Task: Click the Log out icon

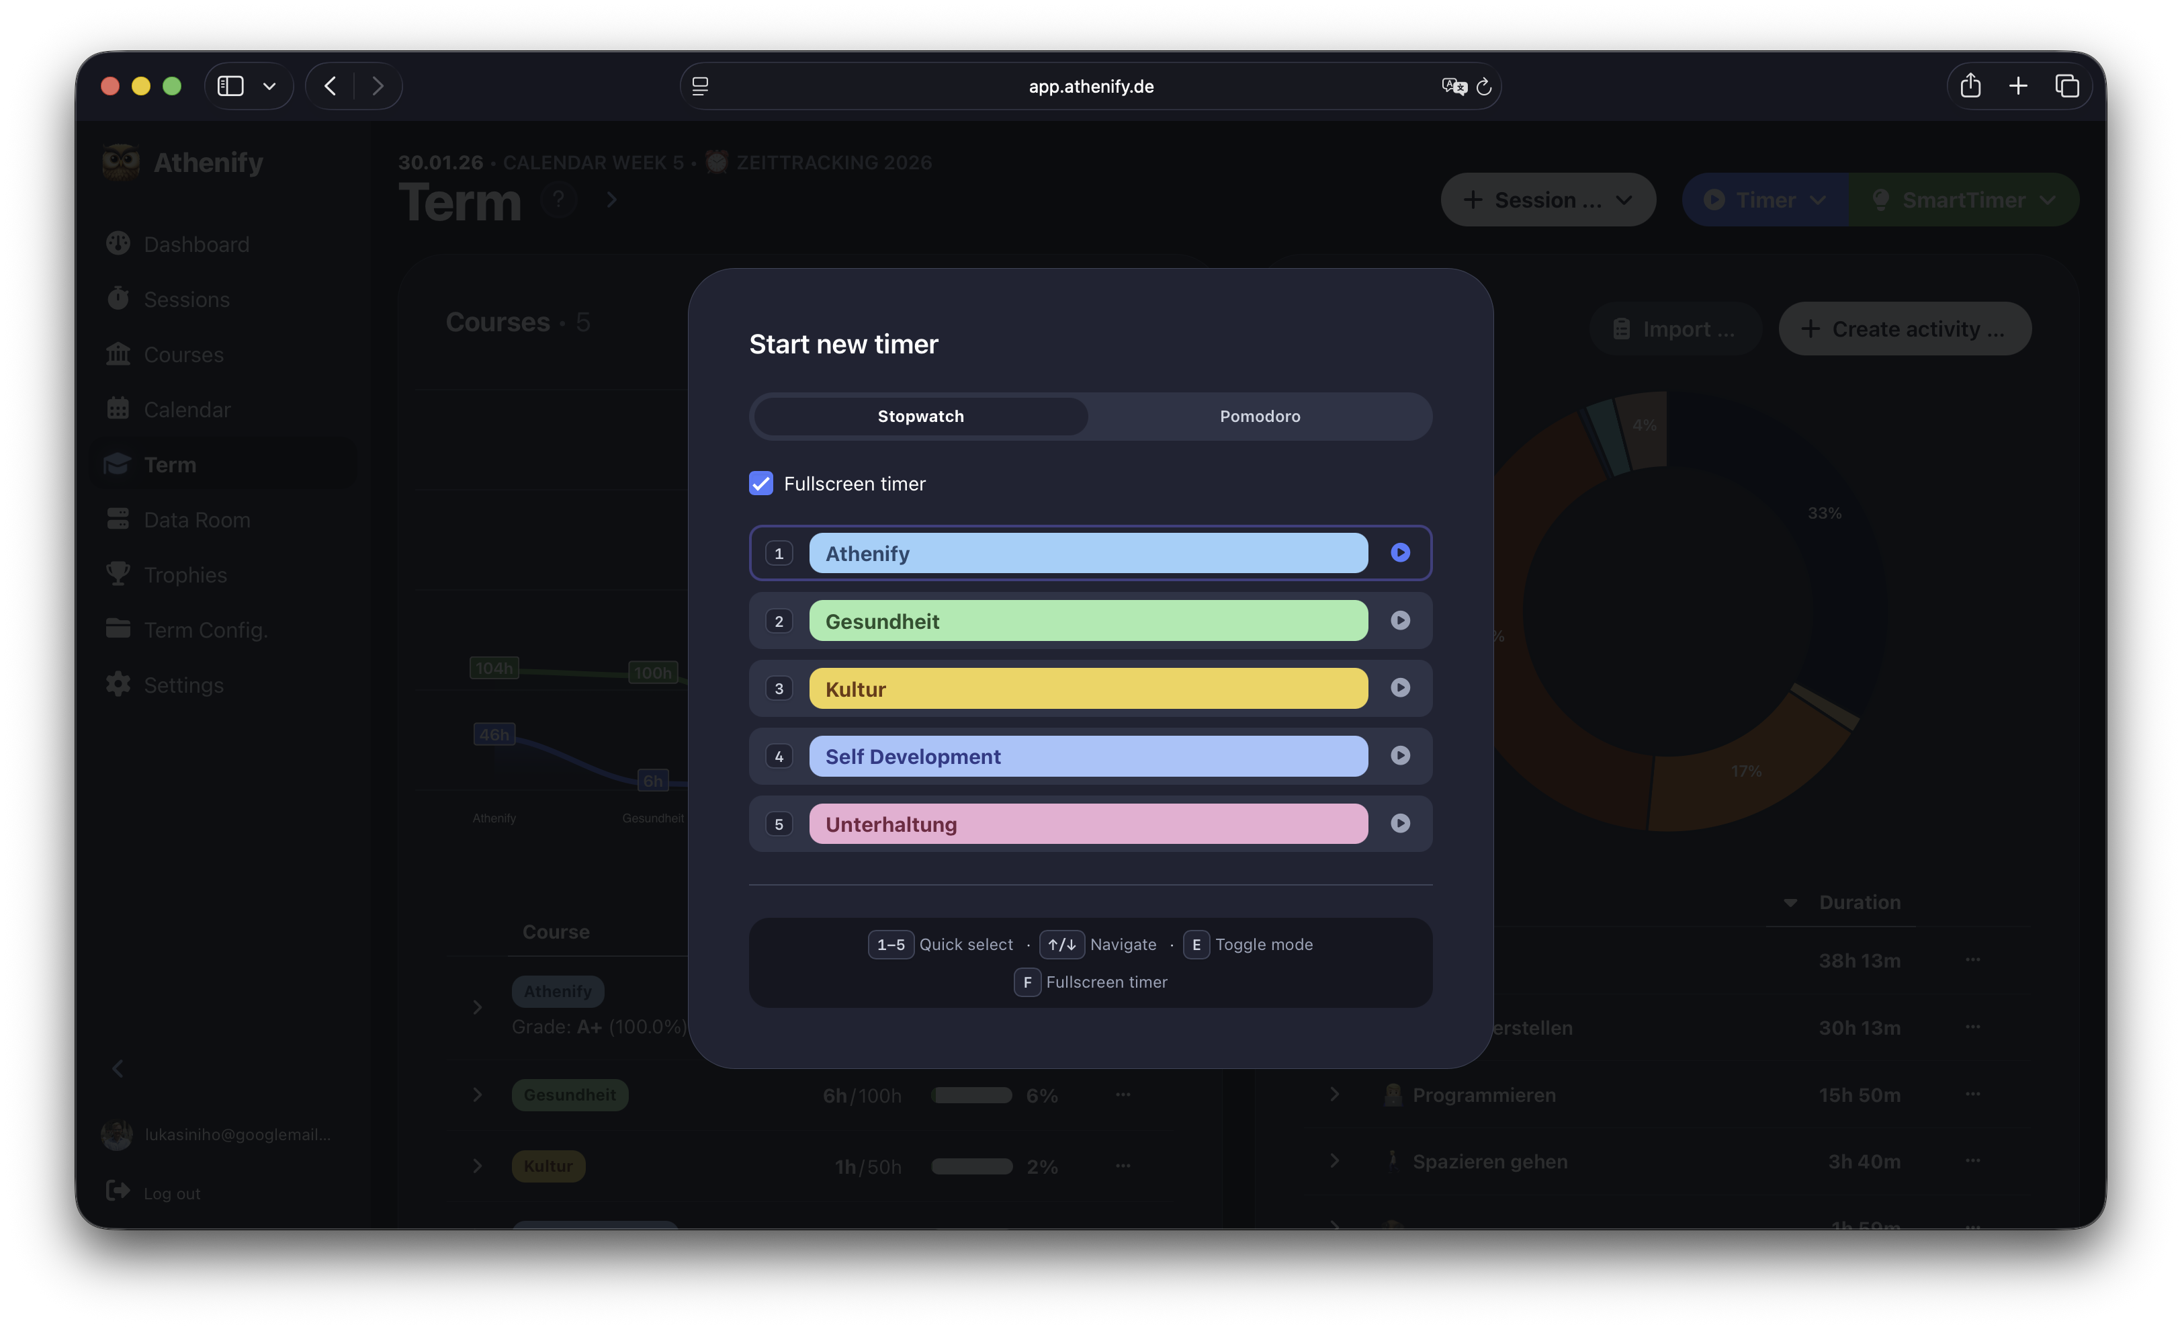Action: pyautogui.click(x=118, y=1191)
